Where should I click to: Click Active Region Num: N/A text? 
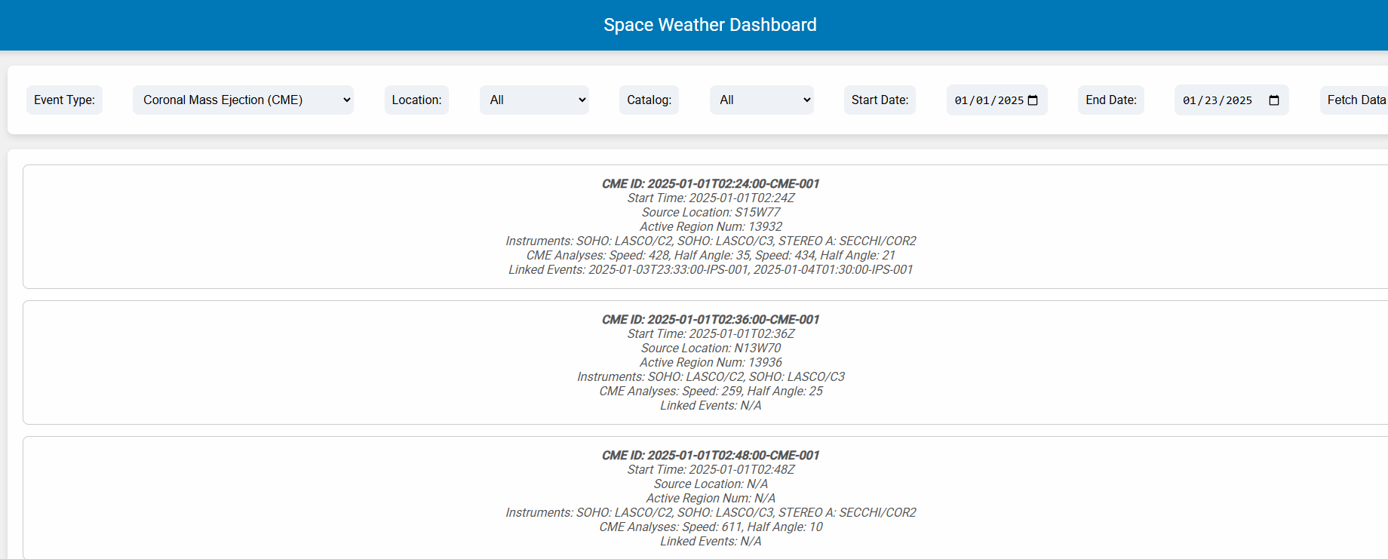point(711,498)
